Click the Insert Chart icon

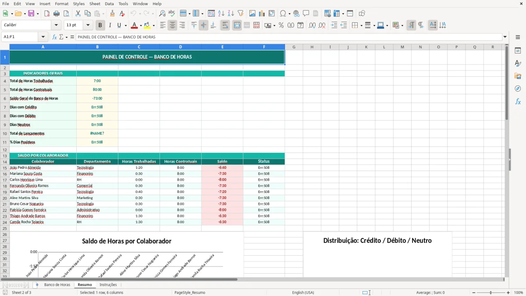[262, 14]
